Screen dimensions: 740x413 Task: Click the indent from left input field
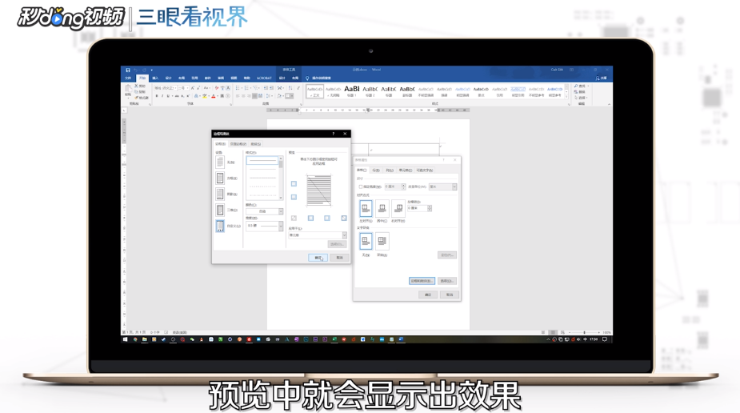[419, 208]
